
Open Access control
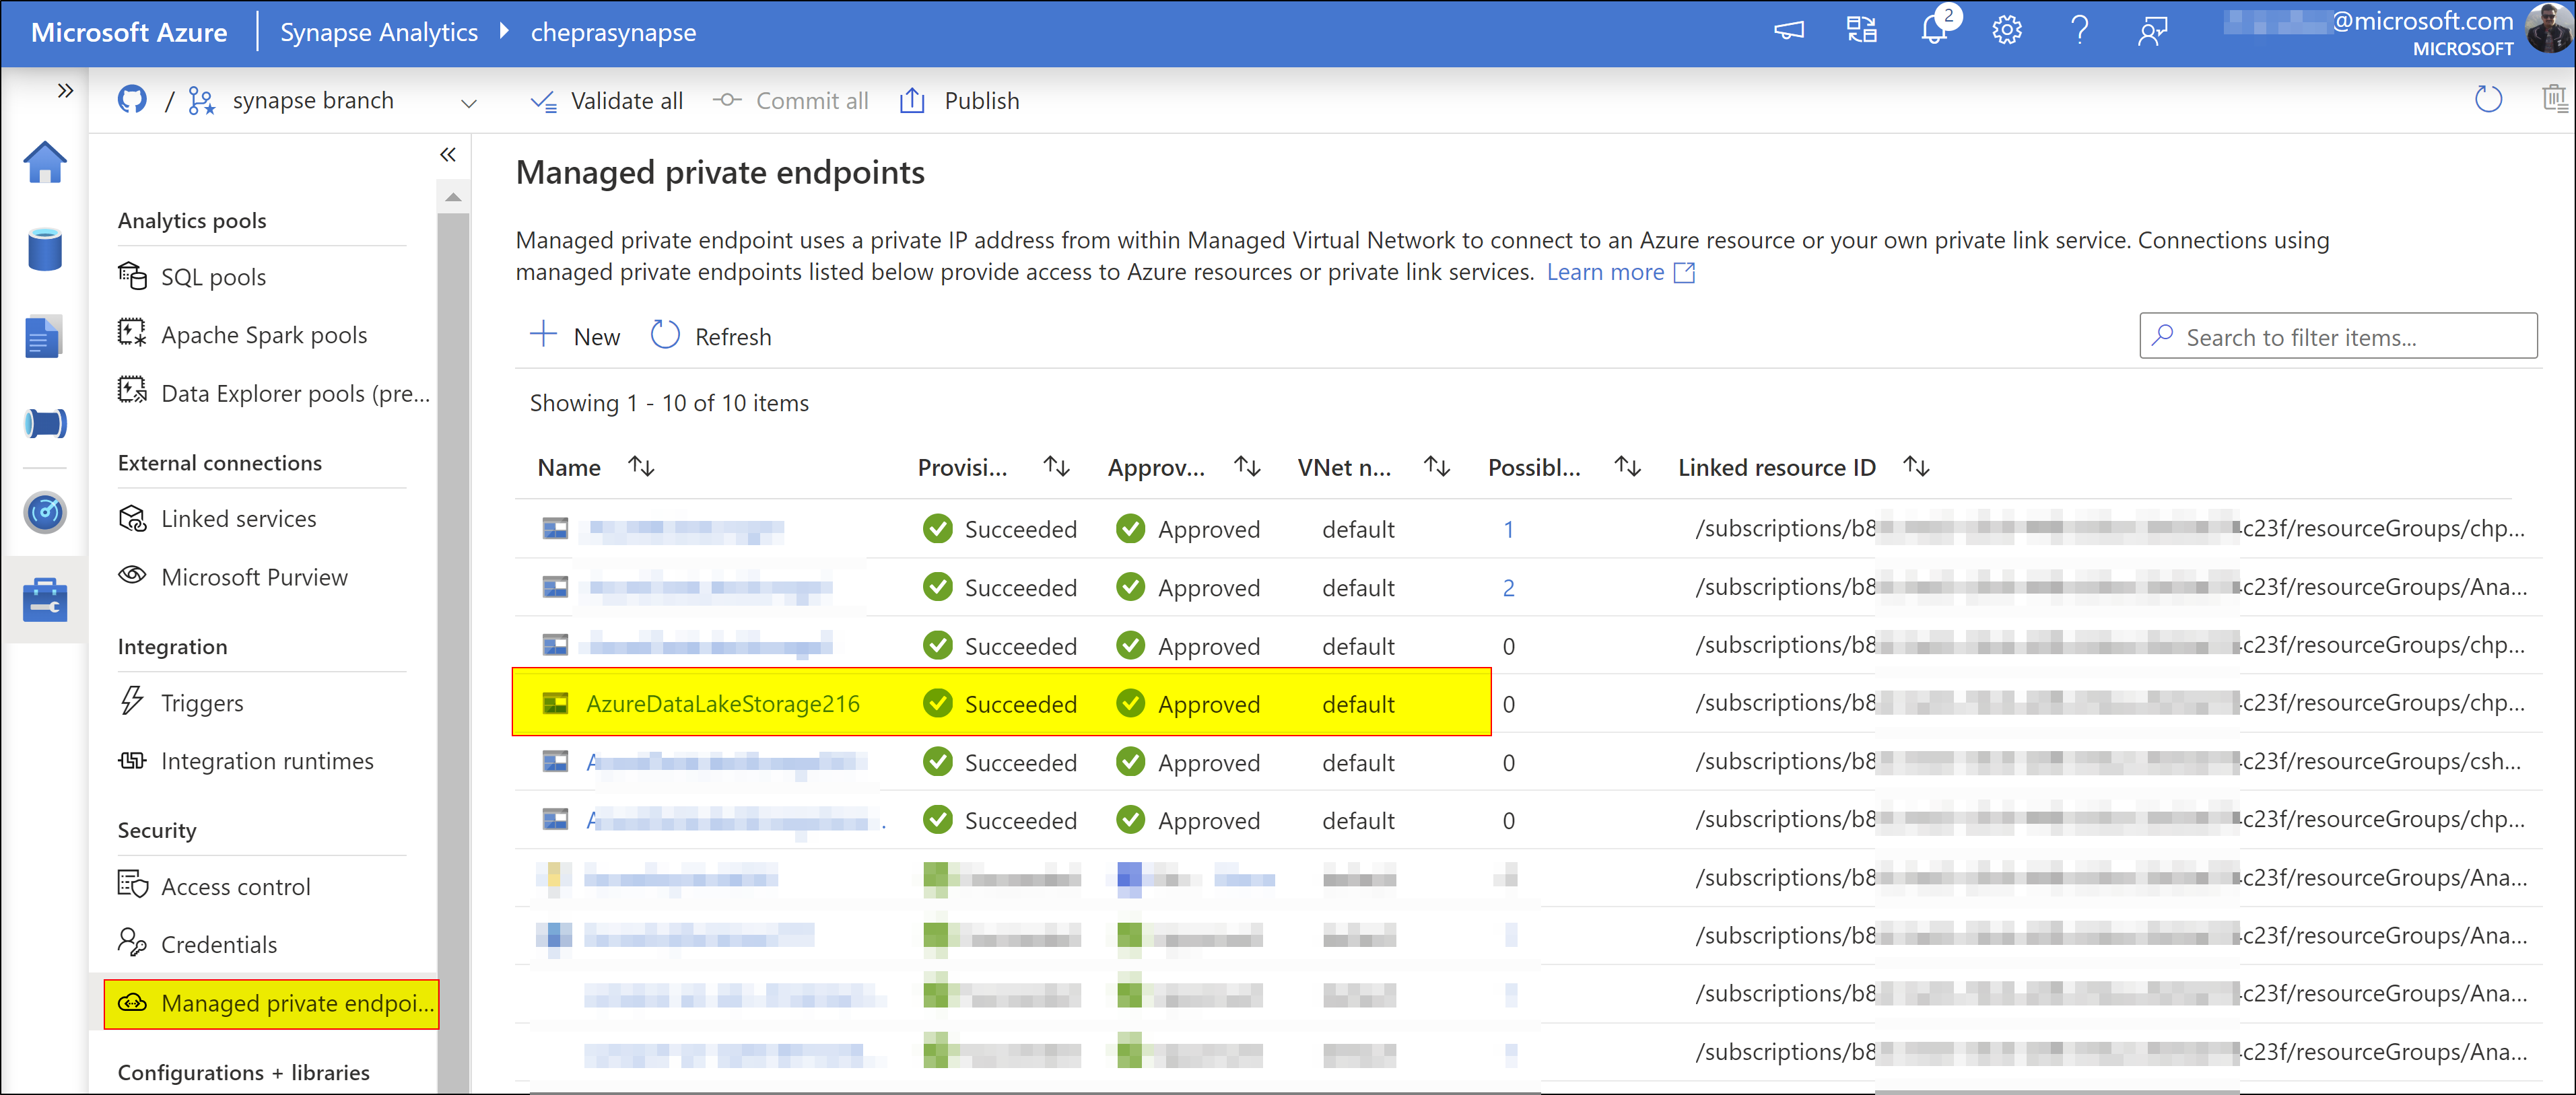pos(214,887)
